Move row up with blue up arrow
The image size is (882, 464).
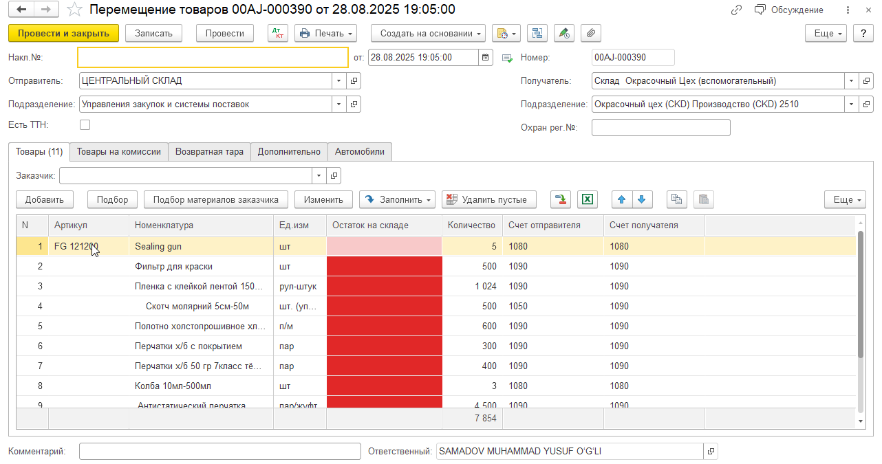coord(622,199)
